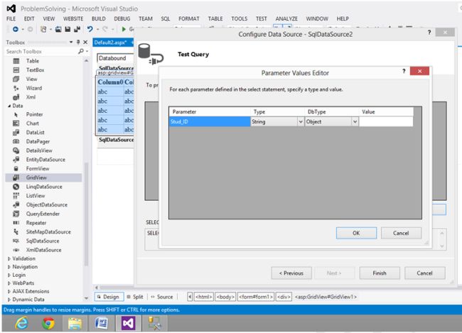Select the Wizard control icon in Toolbox
This screenshot has width=462, height=333.
pos(16,88)
